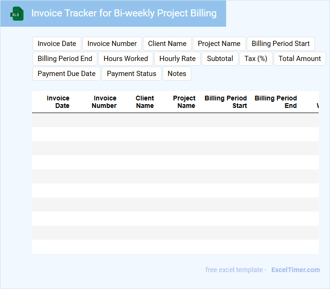
Task: Choose the Payment Due Date tag
Action: pos(66,74)
